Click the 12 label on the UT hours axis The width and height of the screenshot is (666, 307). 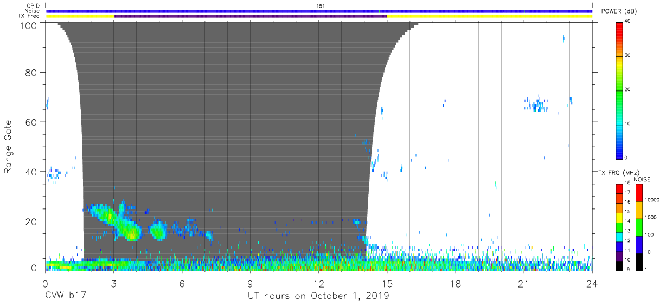click(x=319, y=283)
